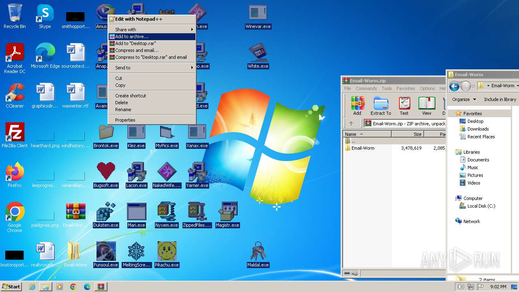This screenshot has width=519, height=292.
Task: Click WinRAR Test toolbar button
Action: (404, 106)
